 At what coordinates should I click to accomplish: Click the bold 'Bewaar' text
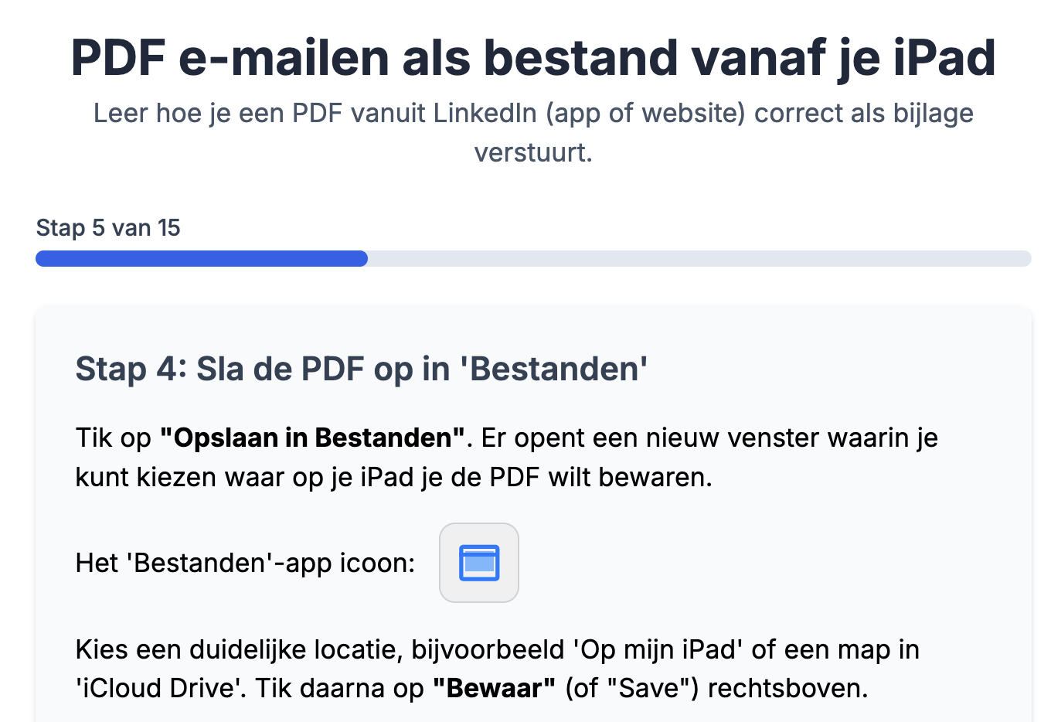click(494, 688)
